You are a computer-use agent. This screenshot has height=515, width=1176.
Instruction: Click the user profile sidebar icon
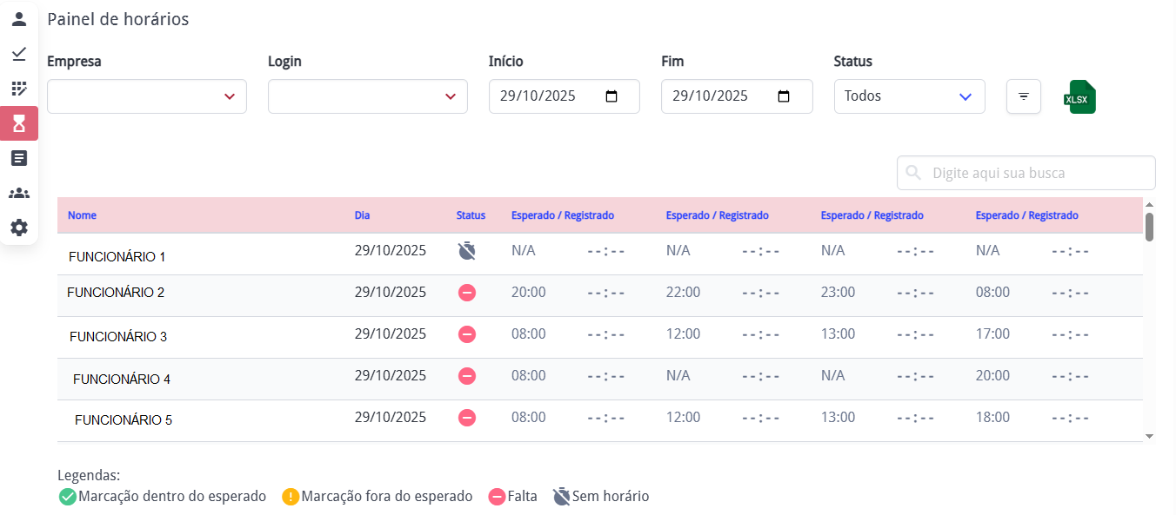[19, 19]
